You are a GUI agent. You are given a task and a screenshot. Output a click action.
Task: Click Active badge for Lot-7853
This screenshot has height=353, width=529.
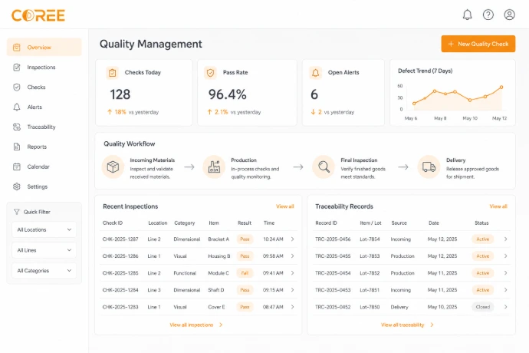coord(482,256)
